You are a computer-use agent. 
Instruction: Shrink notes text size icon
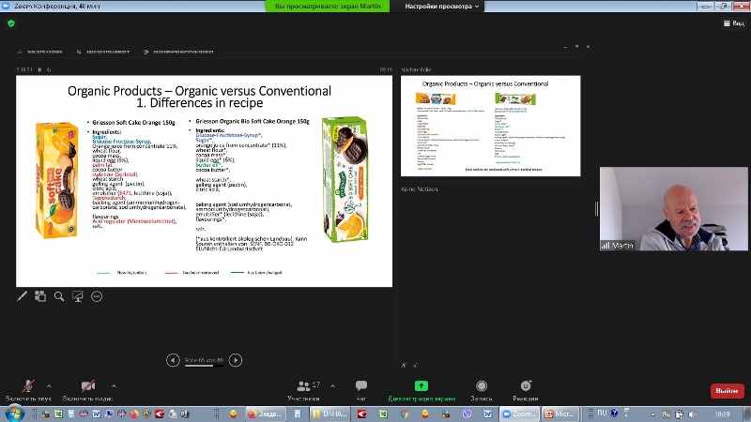pos(415,365)
